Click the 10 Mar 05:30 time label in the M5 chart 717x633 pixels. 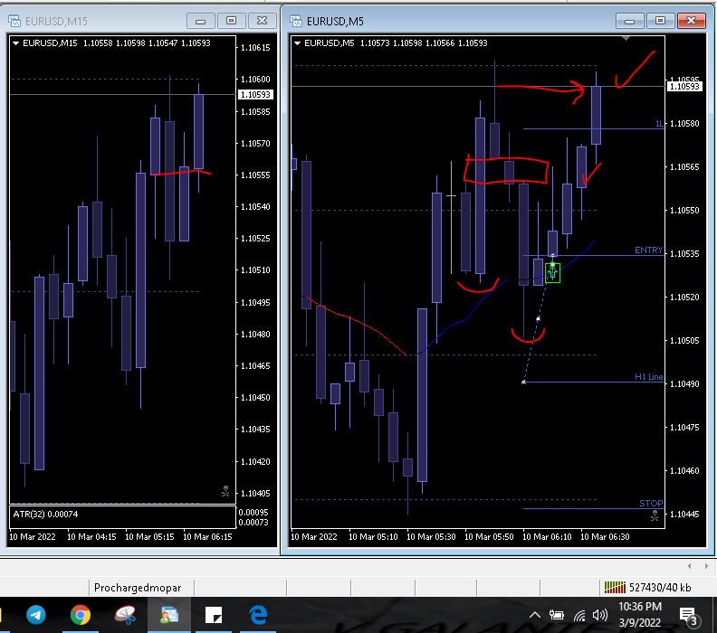[431, 536]
